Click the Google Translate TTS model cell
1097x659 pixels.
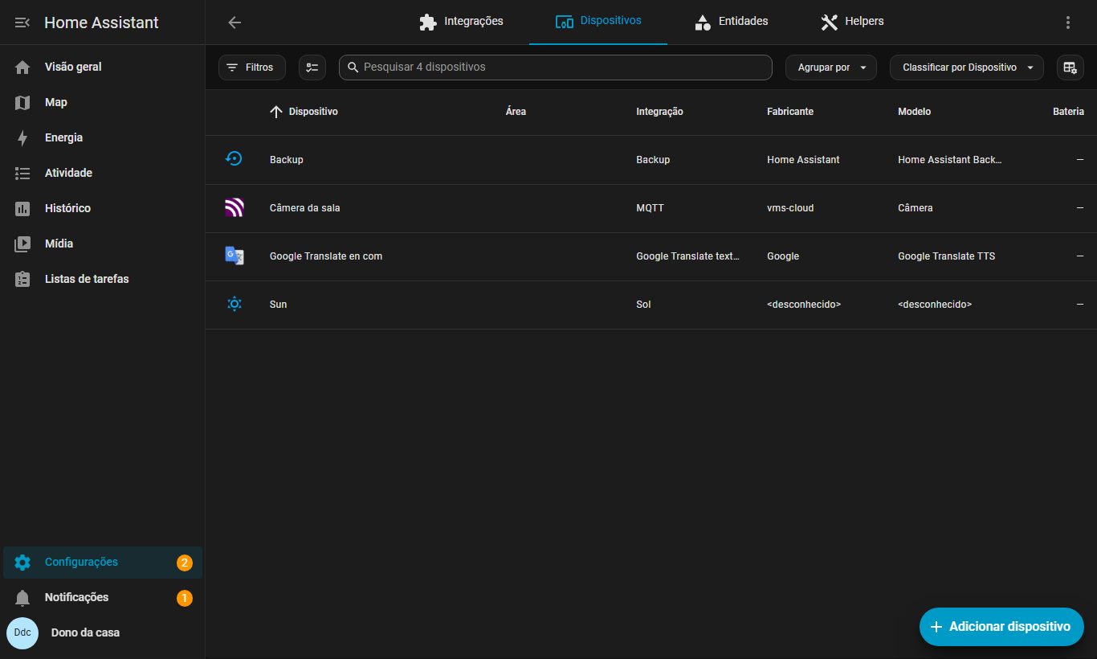946,256
